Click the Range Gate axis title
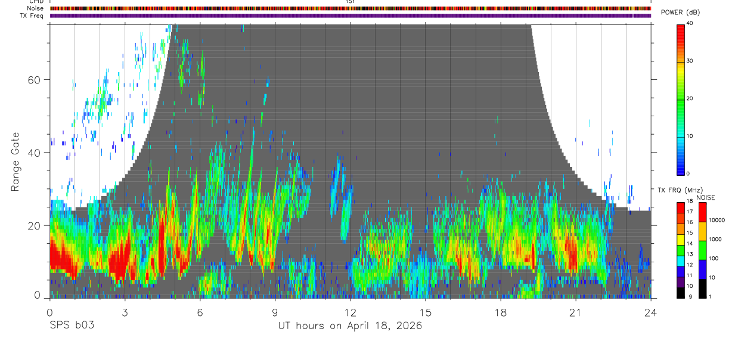The height and width of the screenshot is (338, 732). click(16, 162)
